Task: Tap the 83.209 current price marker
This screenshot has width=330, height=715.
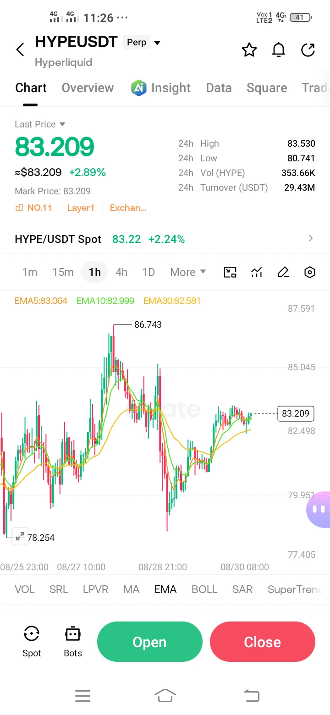Action: coord(296,413)
